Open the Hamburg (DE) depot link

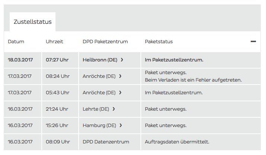[99, 125]
